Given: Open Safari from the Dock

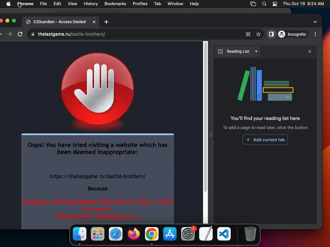Looking at the screenshot, I should [116, 234].
